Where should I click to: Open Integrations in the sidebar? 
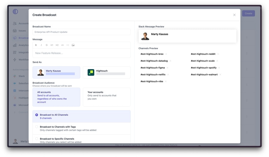point(21,52)
